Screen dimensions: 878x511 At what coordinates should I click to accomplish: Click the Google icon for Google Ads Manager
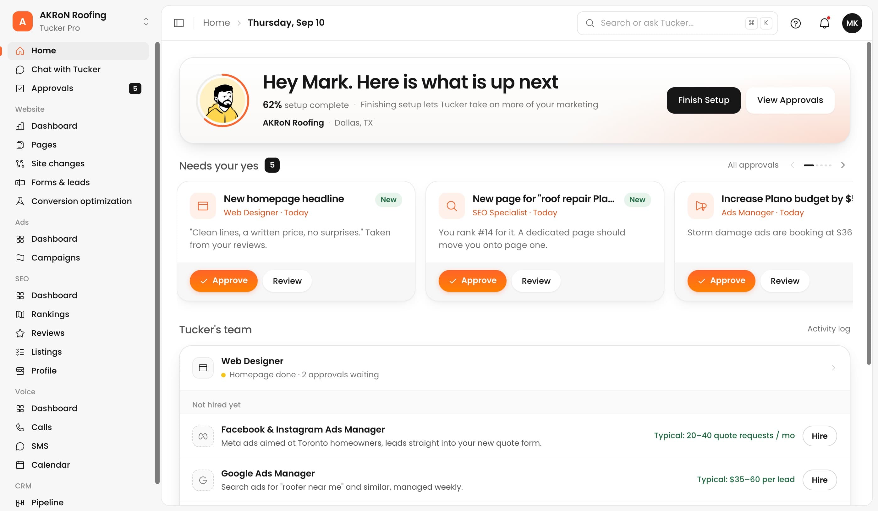203,480
